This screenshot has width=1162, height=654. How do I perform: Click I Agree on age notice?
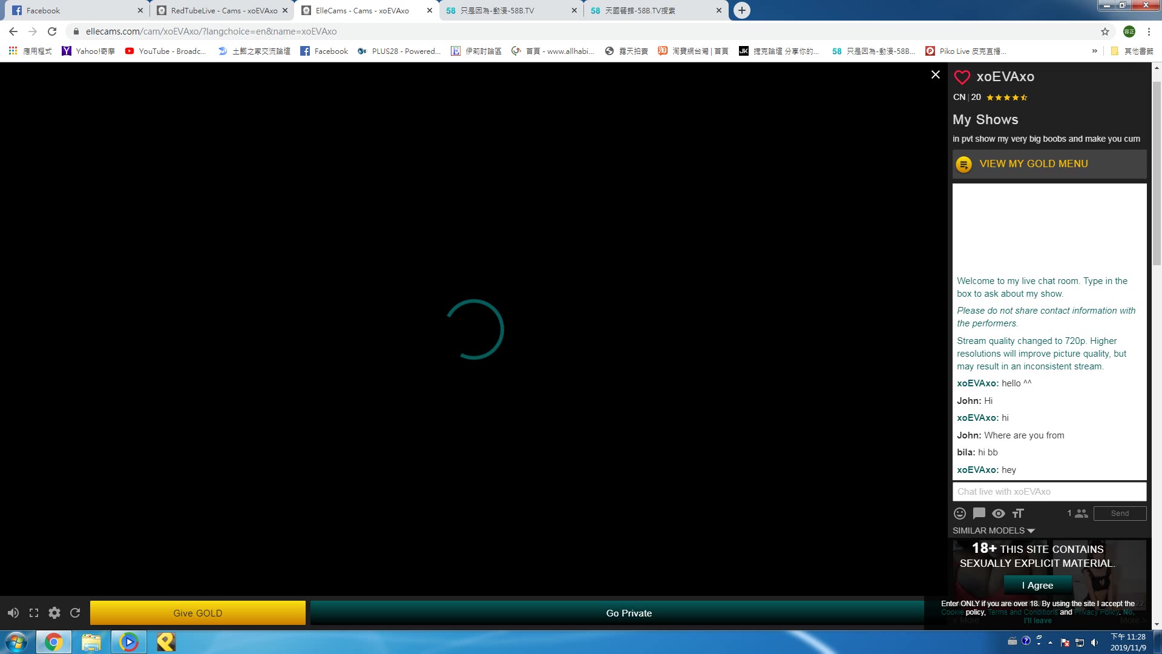coord(1037,585)
